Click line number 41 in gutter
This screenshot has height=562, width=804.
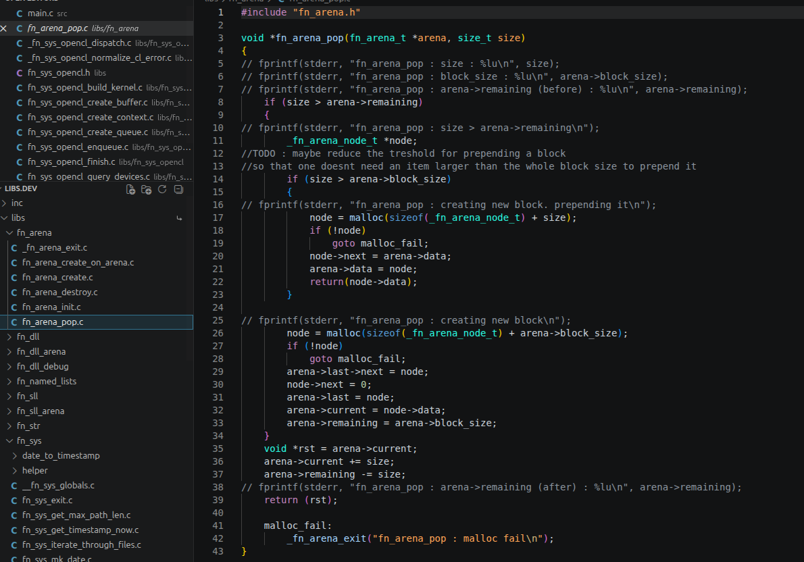(218, 526)
